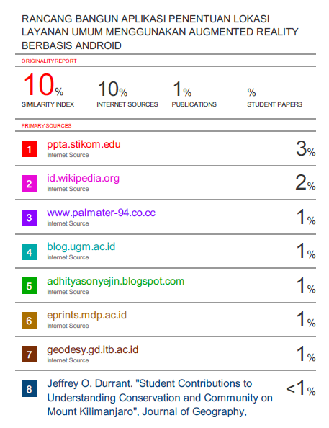Open the www.palmater-94.co.cc source link
329x428 pixels.
102,213
